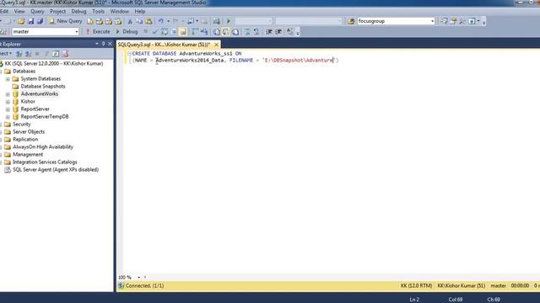Click the Cut scissors icon
Screen dimensions: 540x303
click(x=130, y=21)
